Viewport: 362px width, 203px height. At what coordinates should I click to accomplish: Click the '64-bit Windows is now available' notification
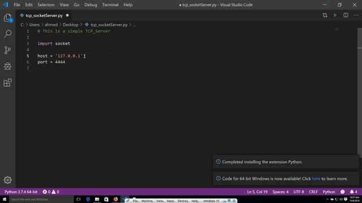point(286,179)
